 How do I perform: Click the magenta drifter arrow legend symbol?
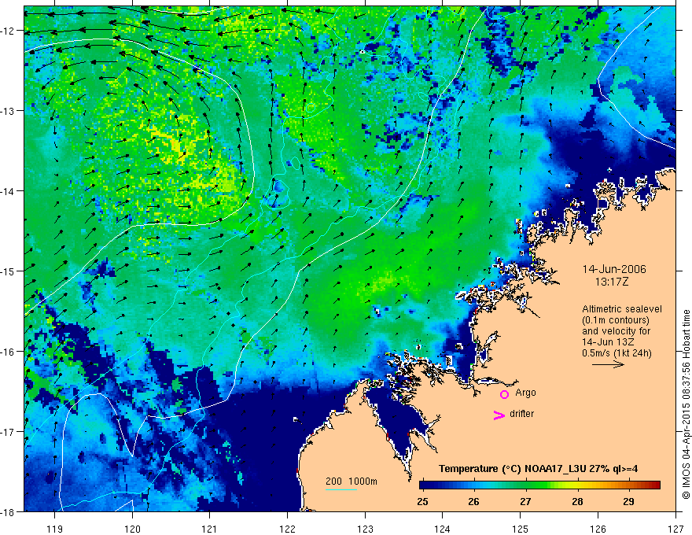pos(499,415)
